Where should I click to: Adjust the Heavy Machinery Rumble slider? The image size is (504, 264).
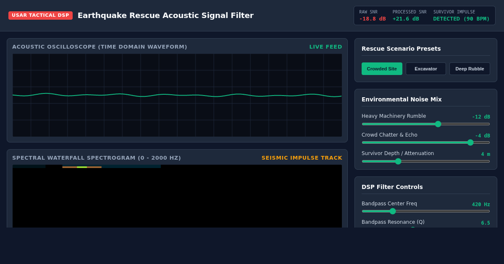pyautogui.click(x=426, y=124)
